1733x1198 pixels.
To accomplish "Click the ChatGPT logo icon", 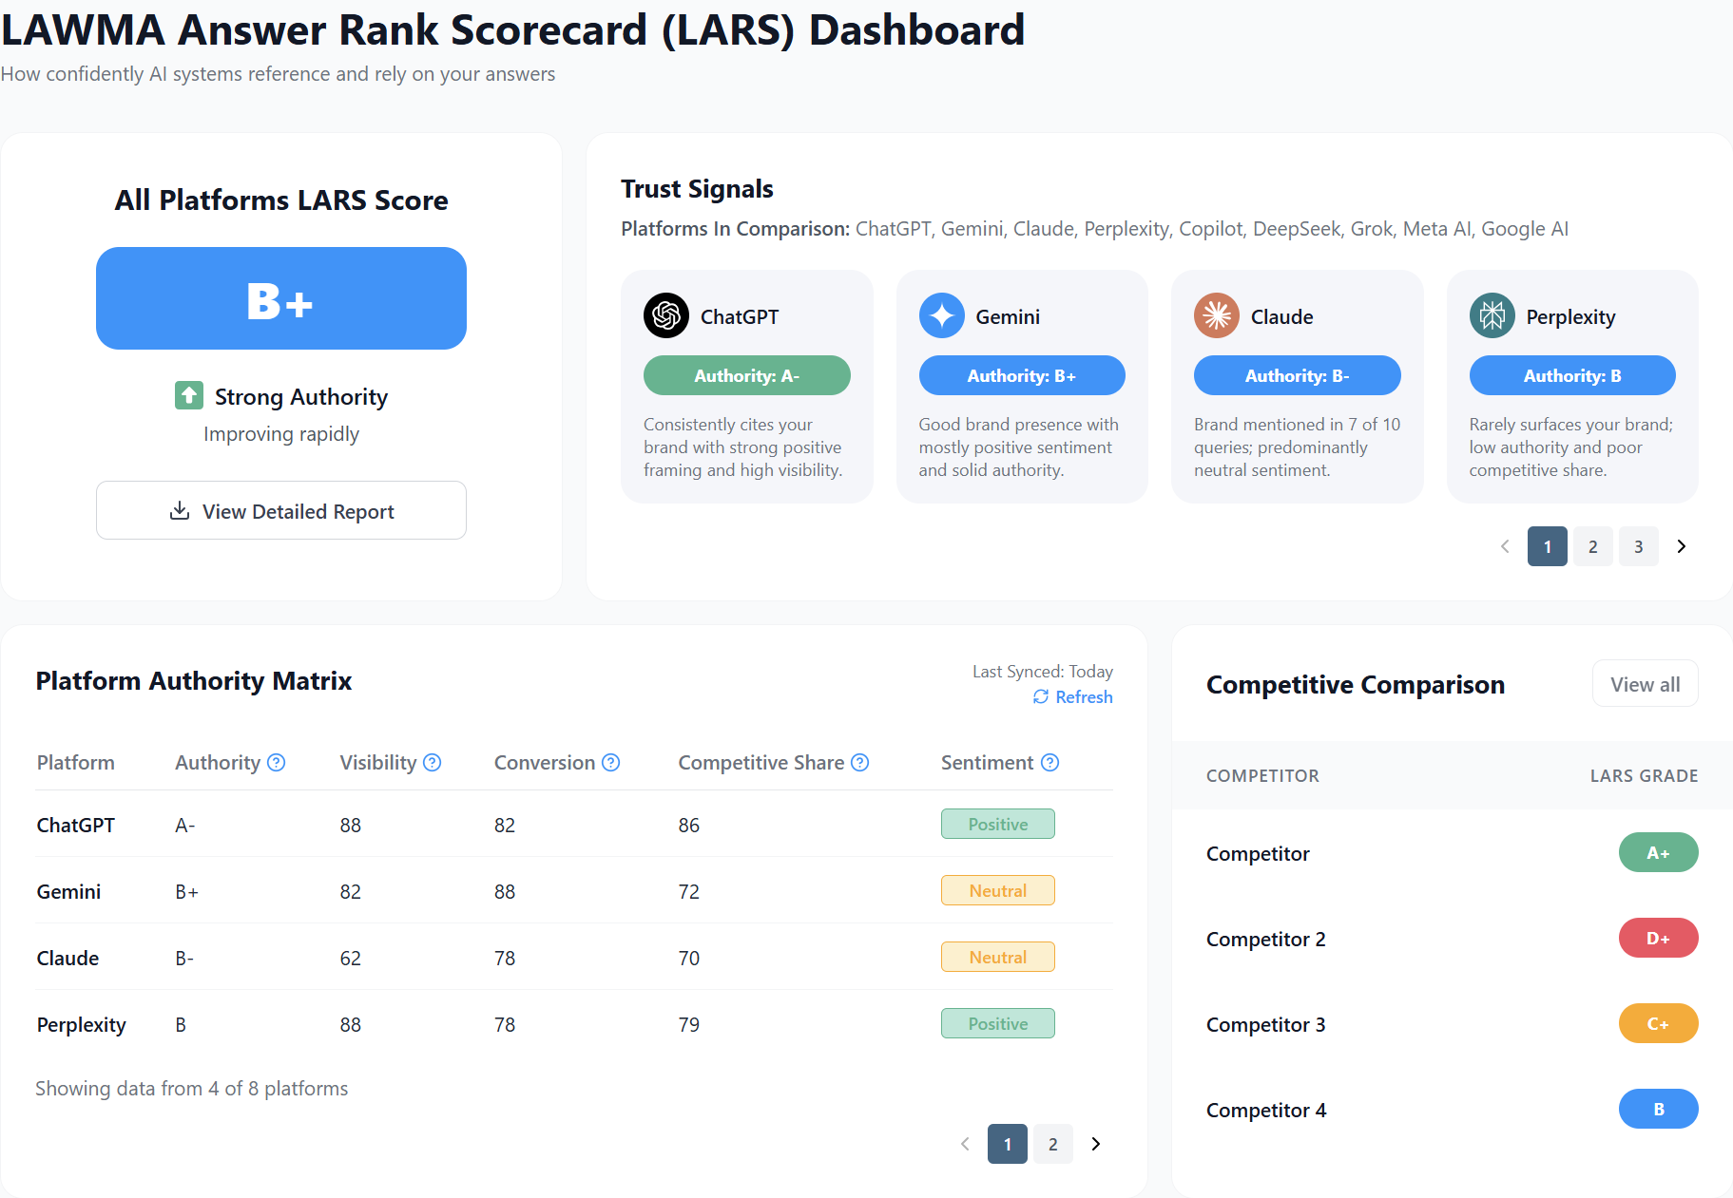I will [665, 315].
